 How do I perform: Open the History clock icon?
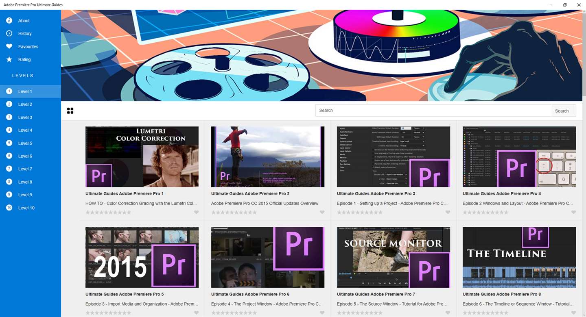(x=9, y=33)
